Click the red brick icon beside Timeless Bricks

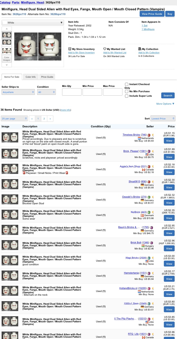[x=149, y=135]
